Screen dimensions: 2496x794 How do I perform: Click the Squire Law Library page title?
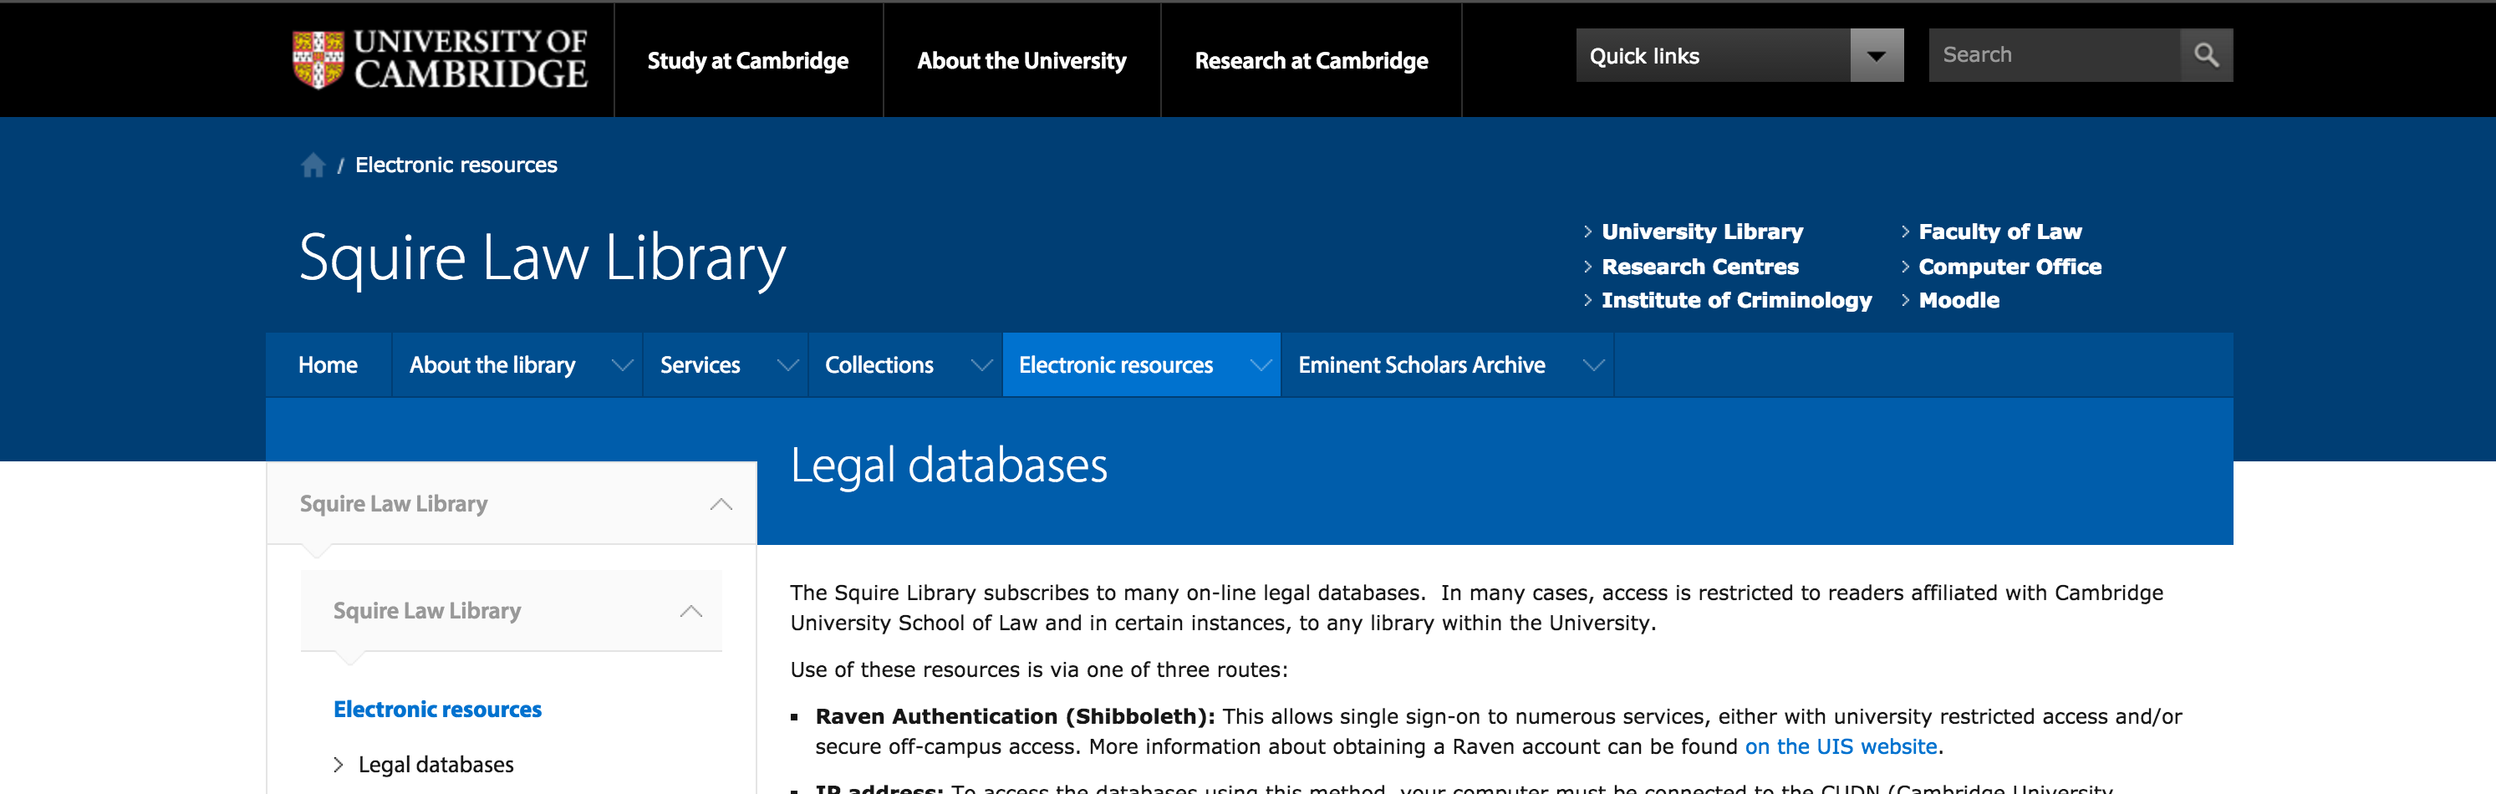pos(542,258)
